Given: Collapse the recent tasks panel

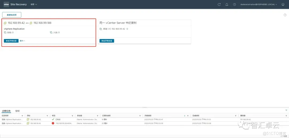Looking at the screenshot, I should click(286, 110).
